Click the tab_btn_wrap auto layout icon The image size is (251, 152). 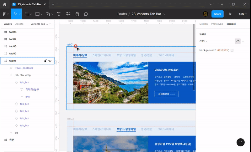click(x=11, y=75)
